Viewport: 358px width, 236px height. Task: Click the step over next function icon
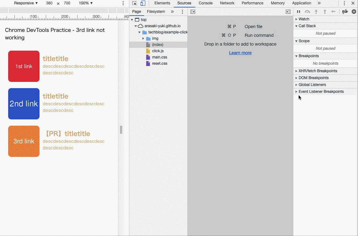click(307, 12)
